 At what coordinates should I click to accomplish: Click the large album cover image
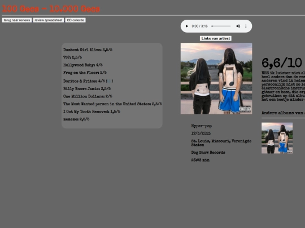[x=216, y=78]
